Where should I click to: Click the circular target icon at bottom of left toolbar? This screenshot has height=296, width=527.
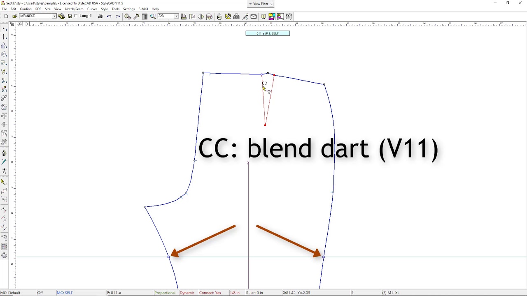coord(4,255)
